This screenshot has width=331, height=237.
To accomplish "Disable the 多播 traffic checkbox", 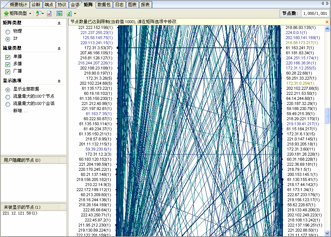I will coord(8,64).
